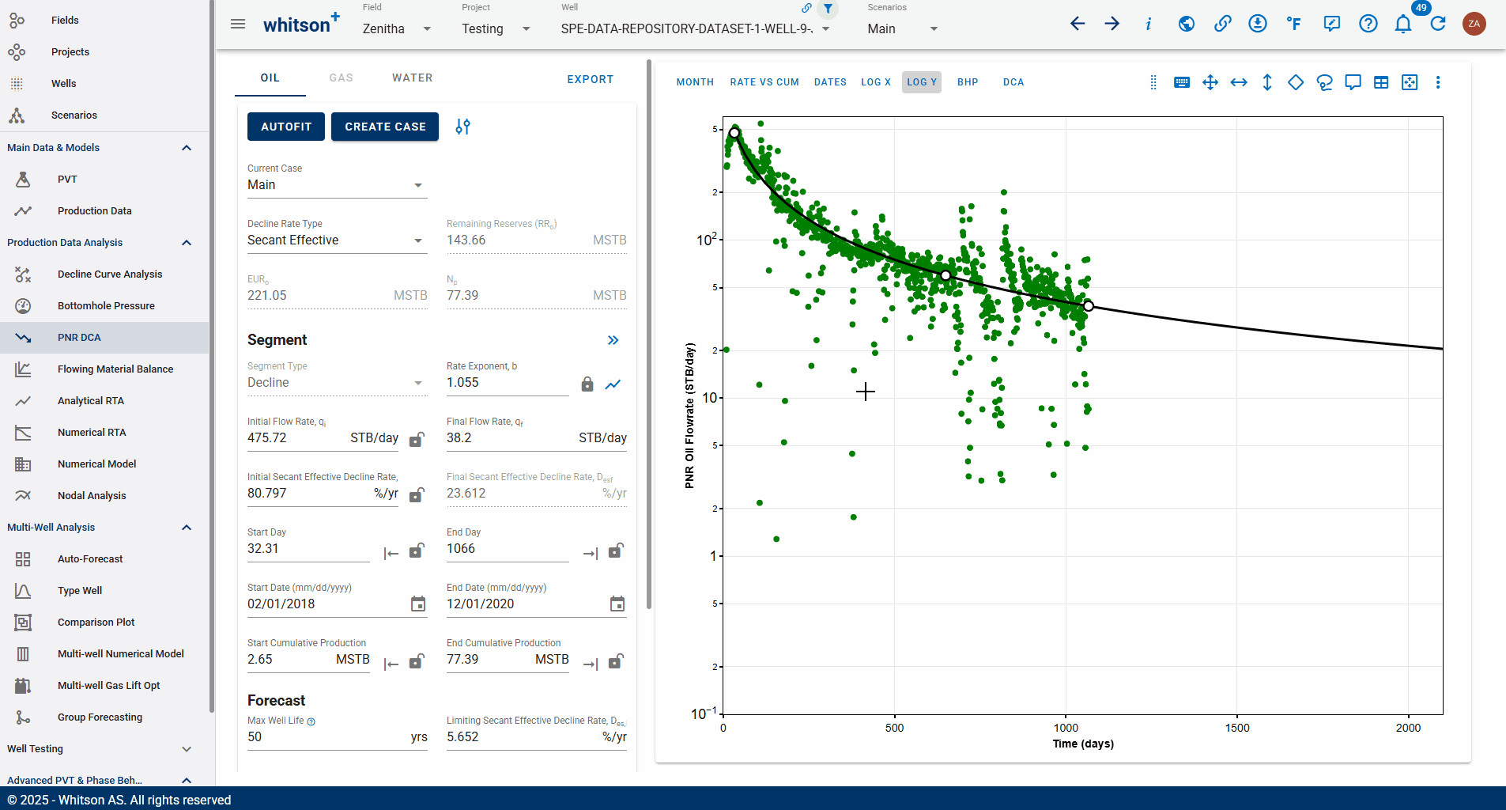Click the CREATE CASE button

(385, 127)
